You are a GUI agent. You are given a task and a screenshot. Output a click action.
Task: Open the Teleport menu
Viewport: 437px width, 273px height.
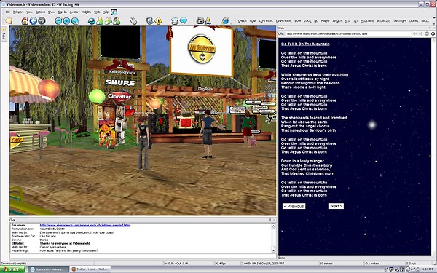pos(18,12)
